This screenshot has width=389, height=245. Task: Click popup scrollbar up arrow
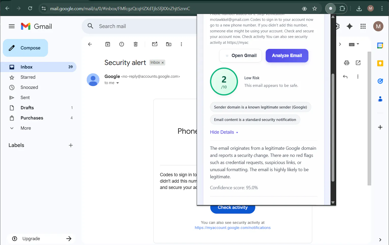pos(333,17)
